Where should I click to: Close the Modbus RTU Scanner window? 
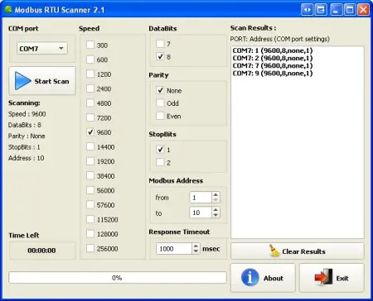point(364,10)
